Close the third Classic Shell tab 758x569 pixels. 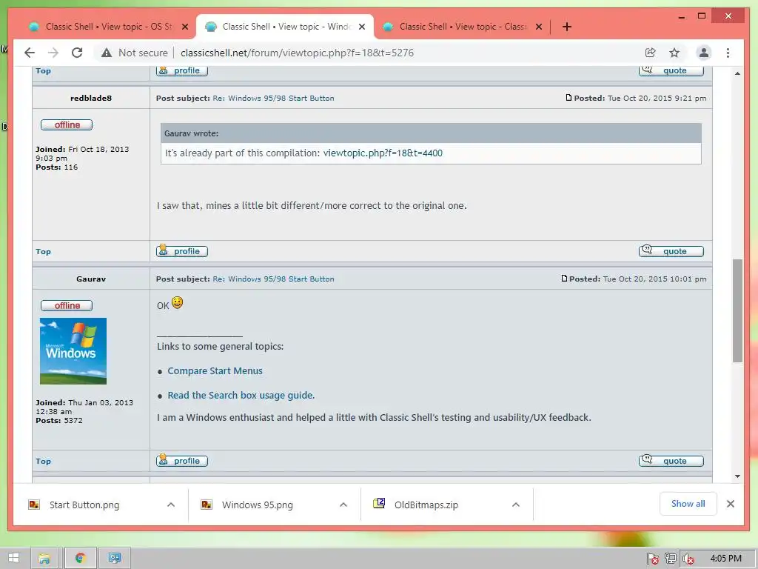click(x=539, y=27)
